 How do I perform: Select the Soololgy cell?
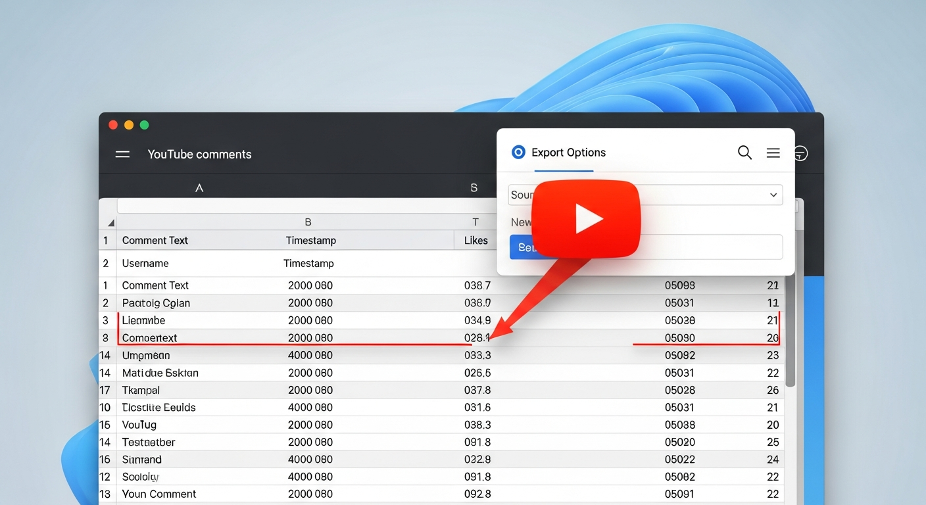[x=140, y=477]
